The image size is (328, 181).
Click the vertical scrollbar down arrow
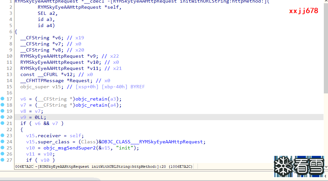click(326, 167)
